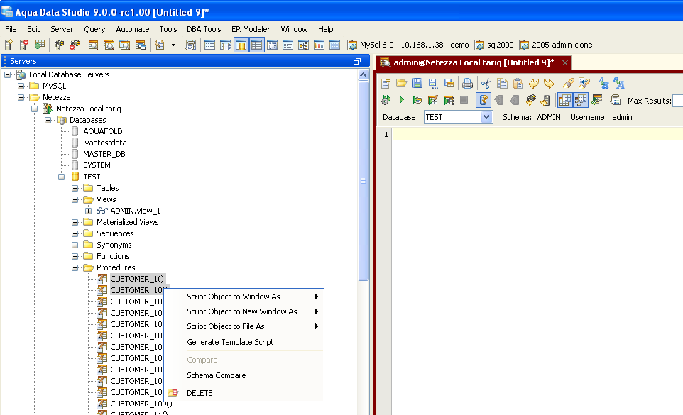This screenshot has width=683, height=415.
Task: Open the ER Modeler menu
Action: click(251, 29)
